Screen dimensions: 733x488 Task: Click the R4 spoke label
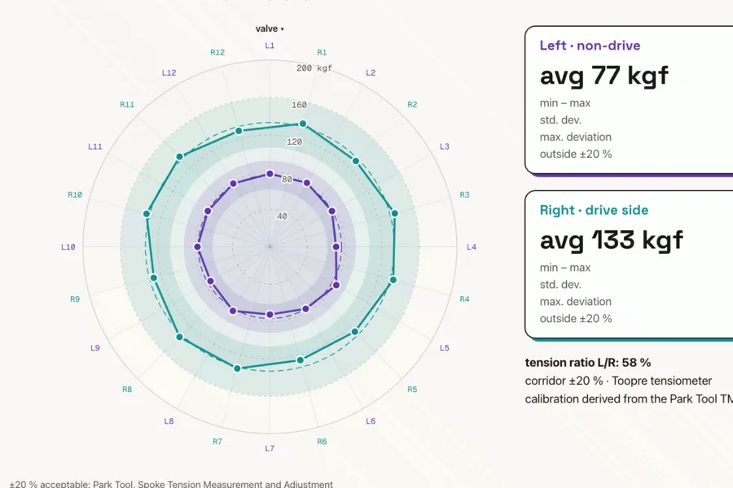464,298
